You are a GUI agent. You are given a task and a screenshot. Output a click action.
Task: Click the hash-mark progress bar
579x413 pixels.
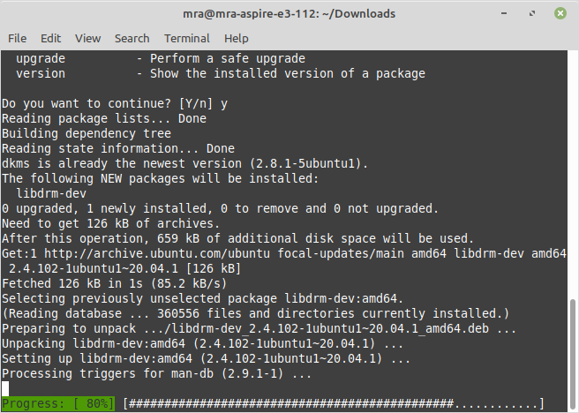click(334, 403)
